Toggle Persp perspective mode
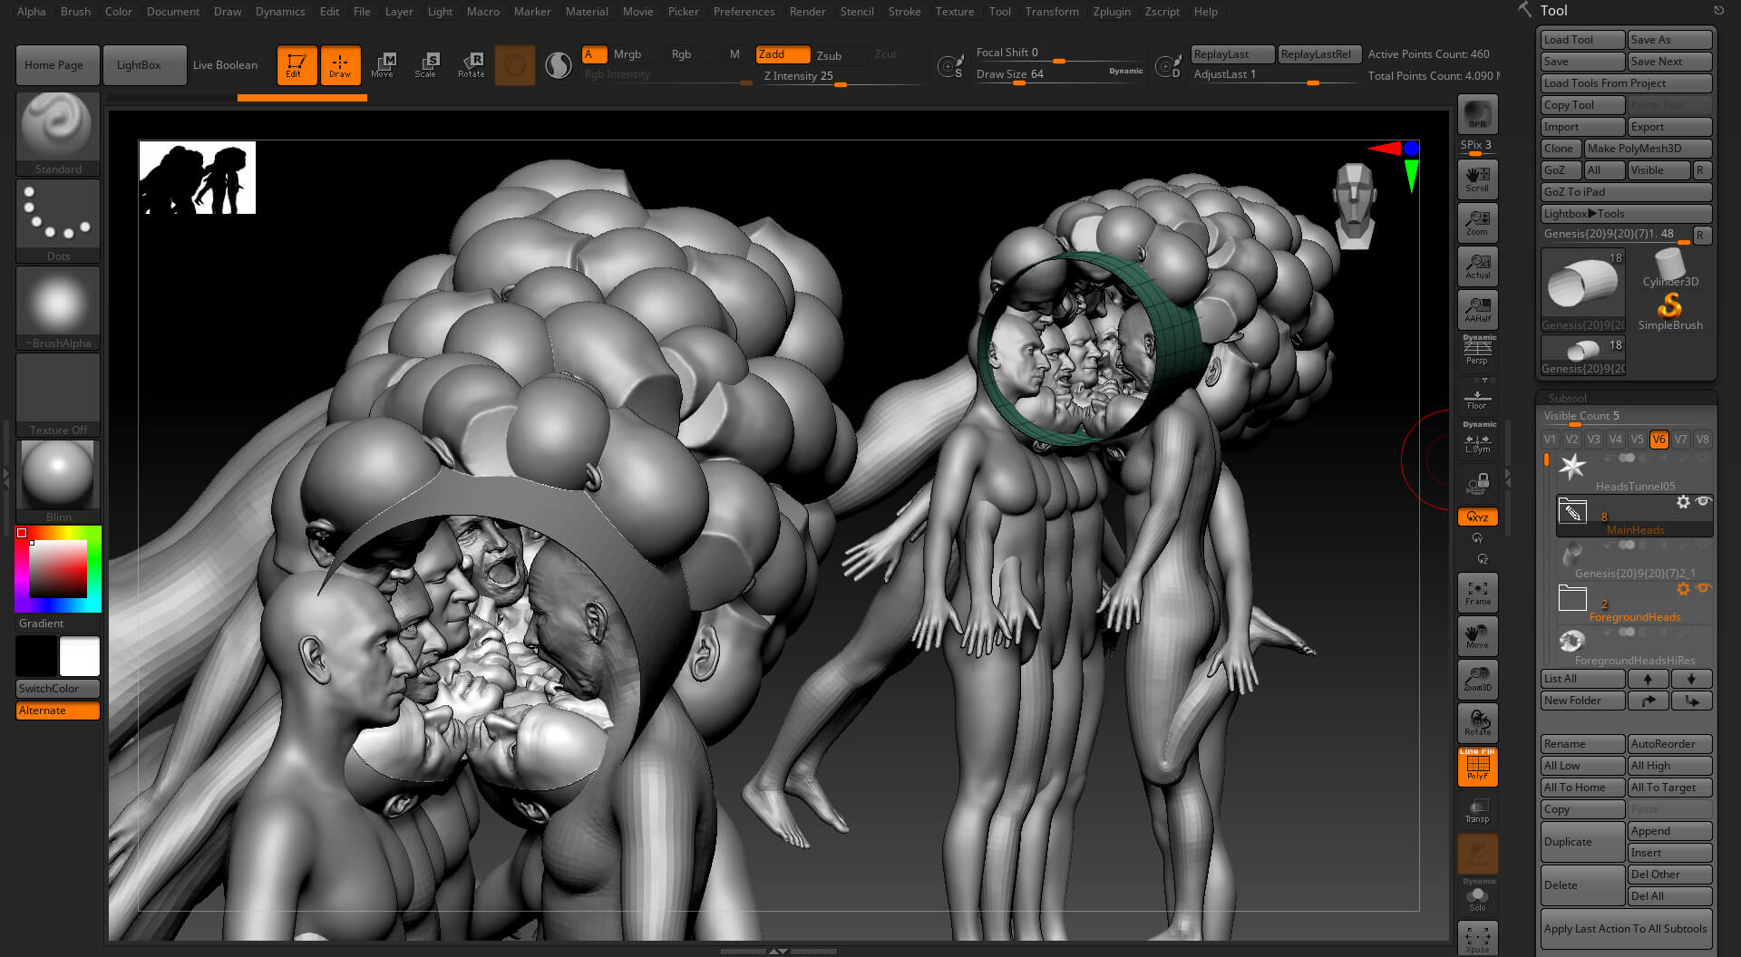1741x957 pixels. [x=1477, y=350]
